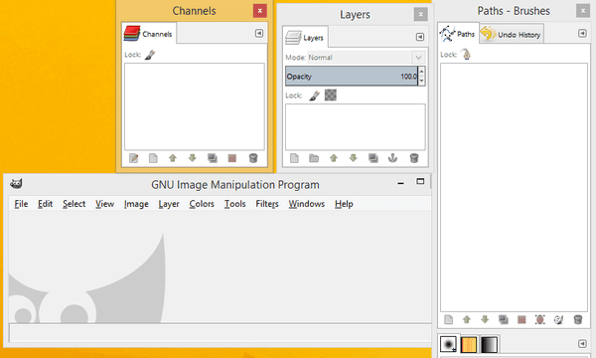Raise the channel using up arrow in Channels
The width and height of the screenshot is (596, 358).
tap(173, 158)
